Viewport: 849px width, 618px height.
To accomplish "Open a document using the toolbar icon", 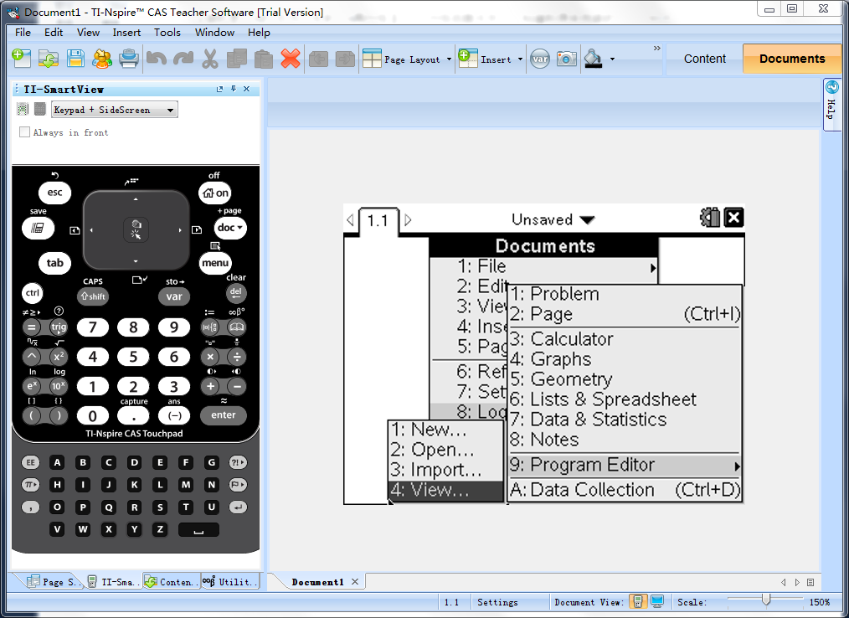I will tap(49, 59).
